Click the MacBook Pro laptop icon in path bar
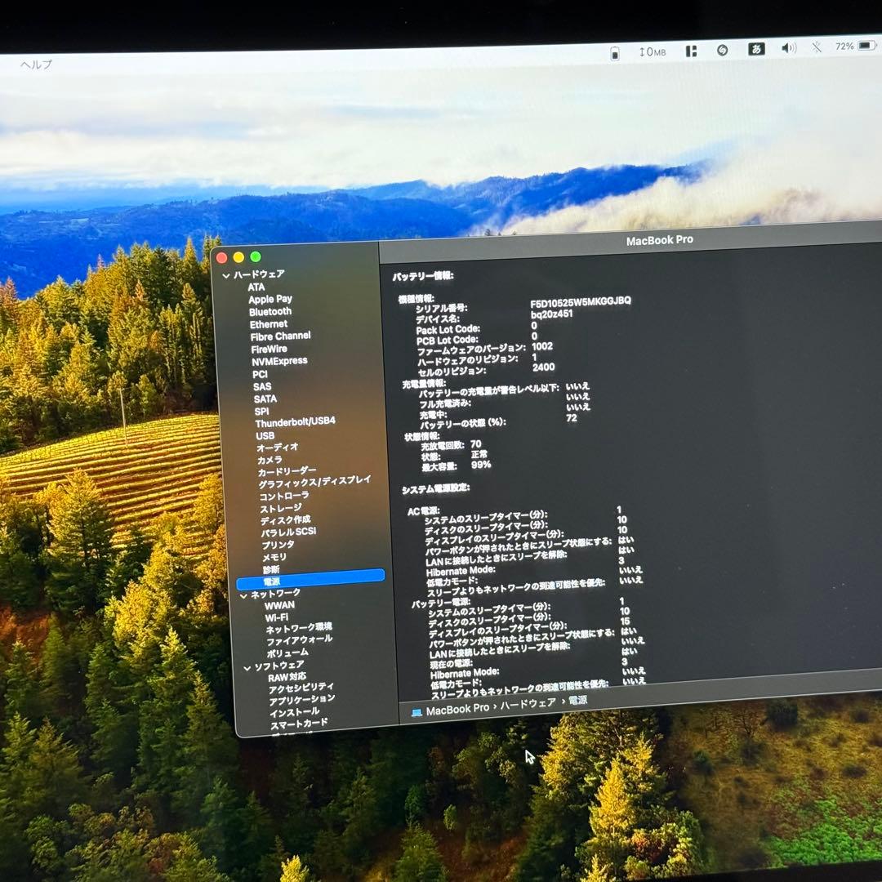 point(416,713)
